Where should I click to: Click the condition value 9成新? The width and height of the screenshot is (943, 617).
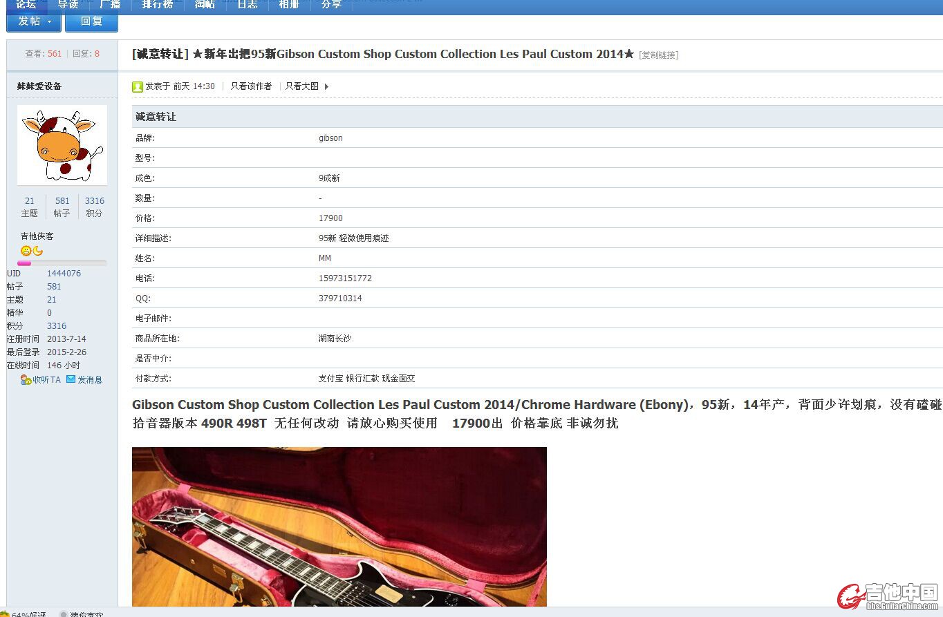pos(329,178)
